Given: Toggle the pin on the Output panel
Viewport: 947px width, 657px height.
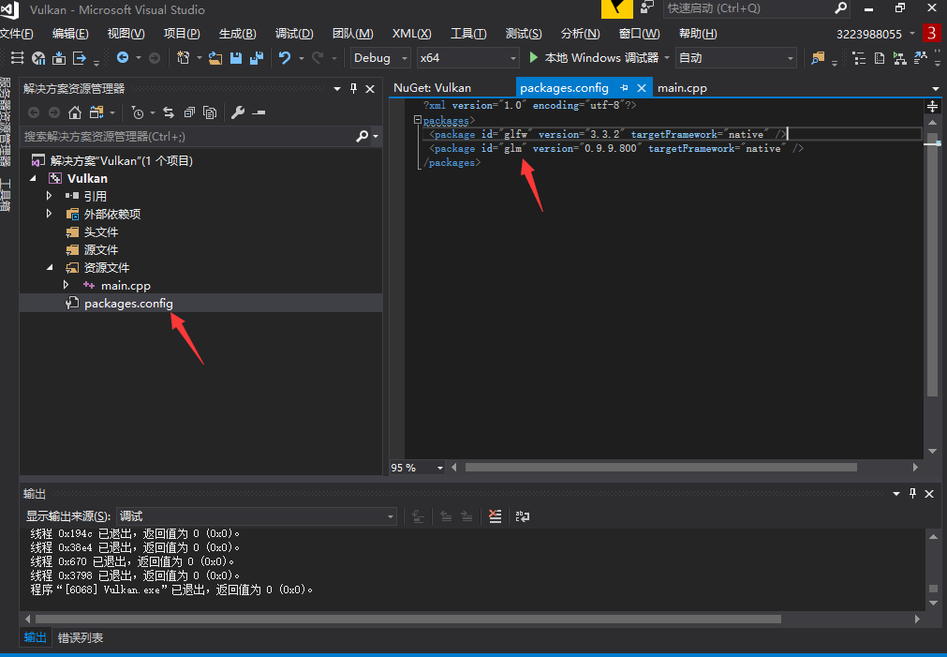Looking at the screenshot, I should [x=912, y=493].
